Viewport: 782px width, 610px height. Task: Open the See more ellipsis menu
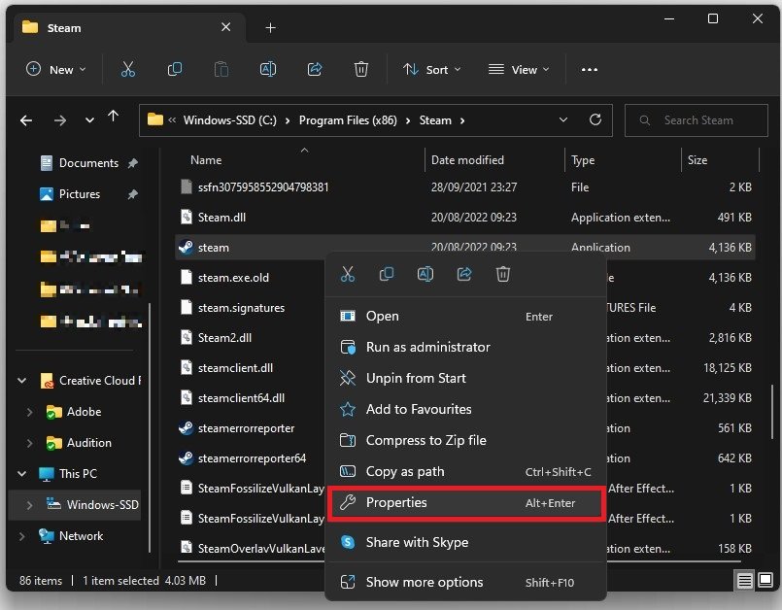click(589, 69)
